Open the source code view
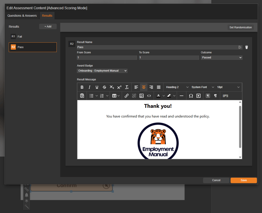 [x=149, y=96]
